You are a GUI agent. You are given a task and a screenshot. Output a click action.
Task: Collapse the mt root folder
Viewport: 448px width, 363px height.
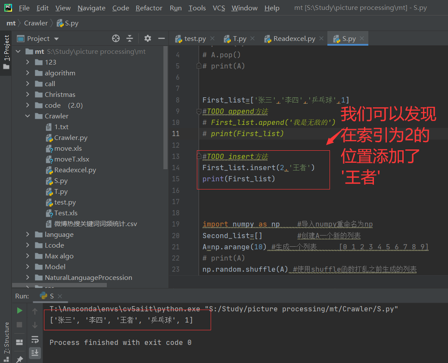18,51
